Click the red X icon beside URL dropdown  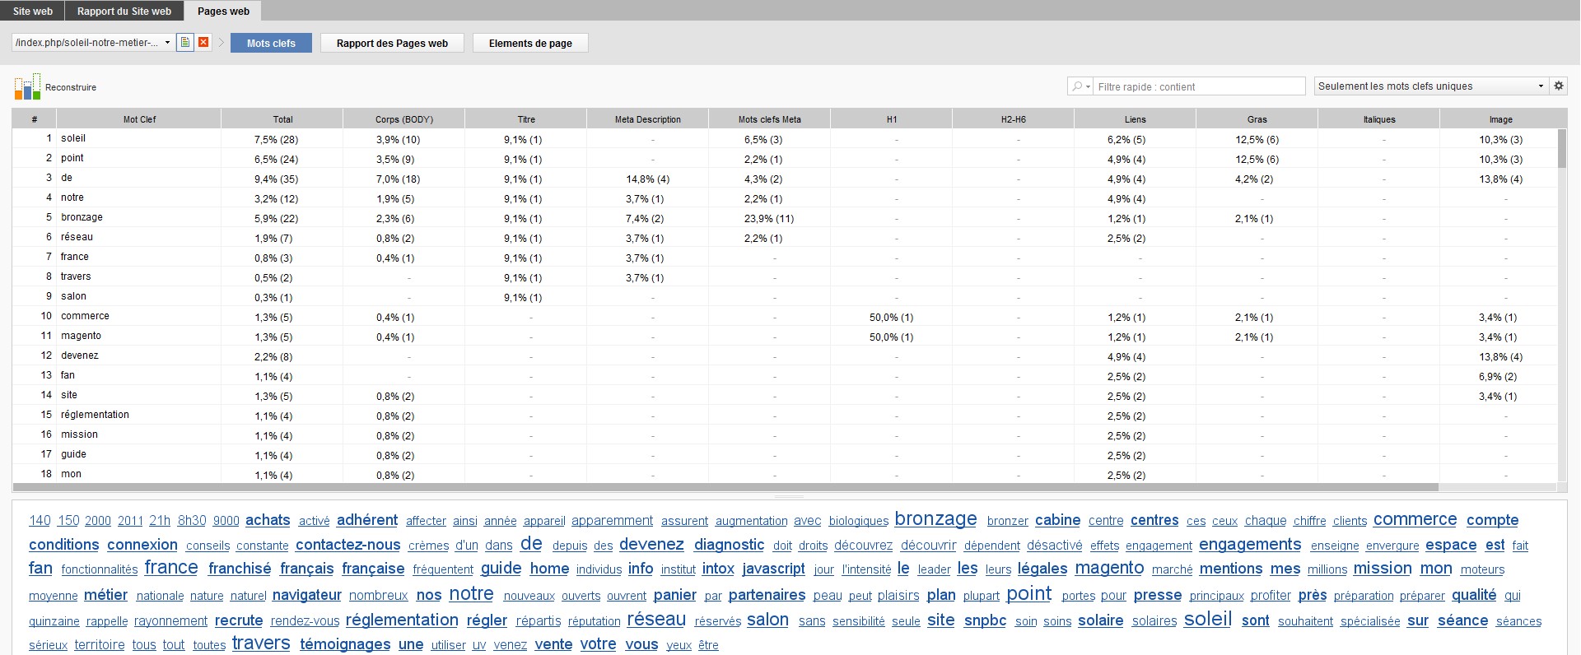point(203,43)
